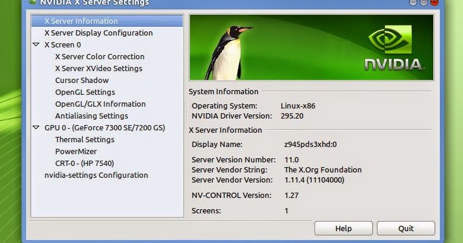
Task: Collapse the GPU 0 tree arrow
Action: pos(36,127)
